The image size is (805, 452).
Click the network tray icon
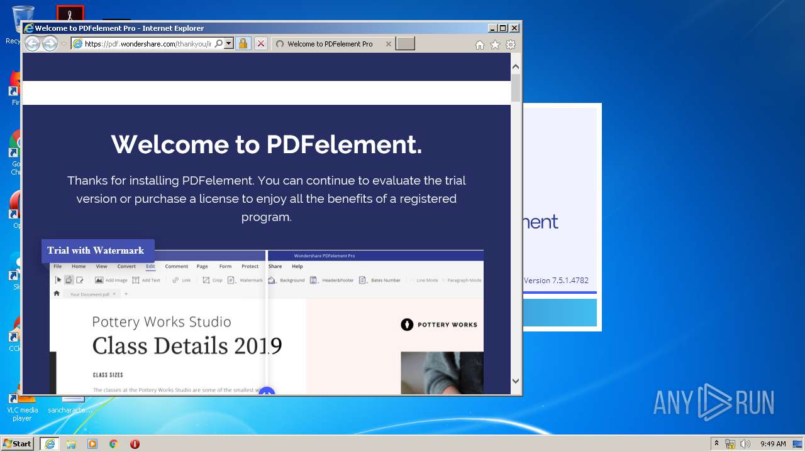[730, 444]
